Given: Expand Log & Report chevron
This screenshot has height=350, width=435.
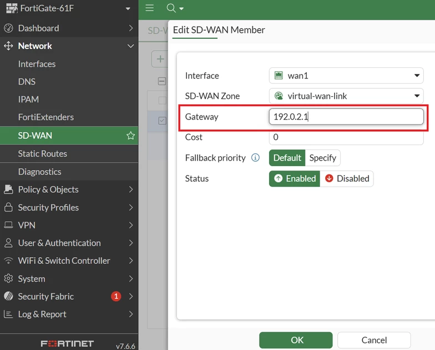Looking at the screenshot, I should pyautogui.click(x=131, y=314).
